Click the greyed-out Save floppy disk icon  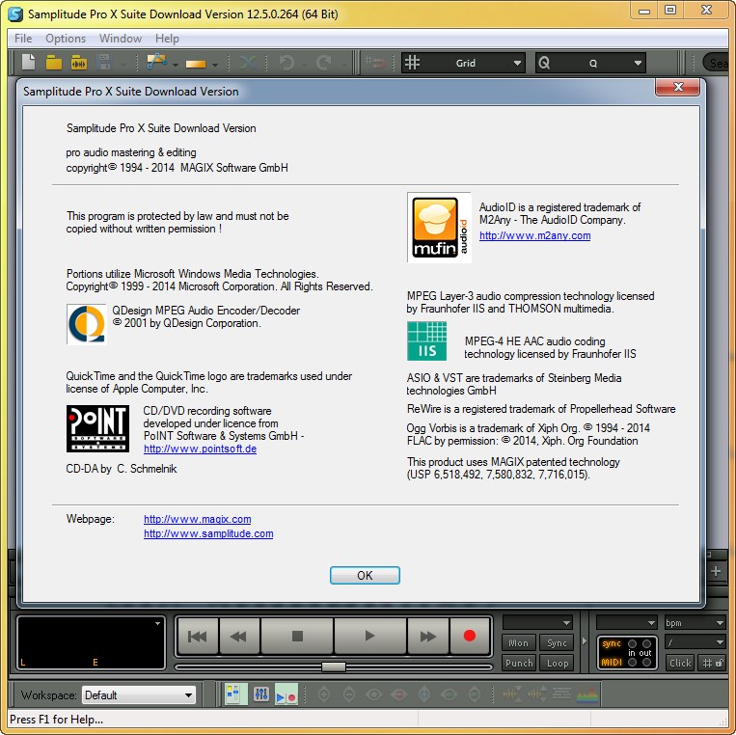point(104,62)
